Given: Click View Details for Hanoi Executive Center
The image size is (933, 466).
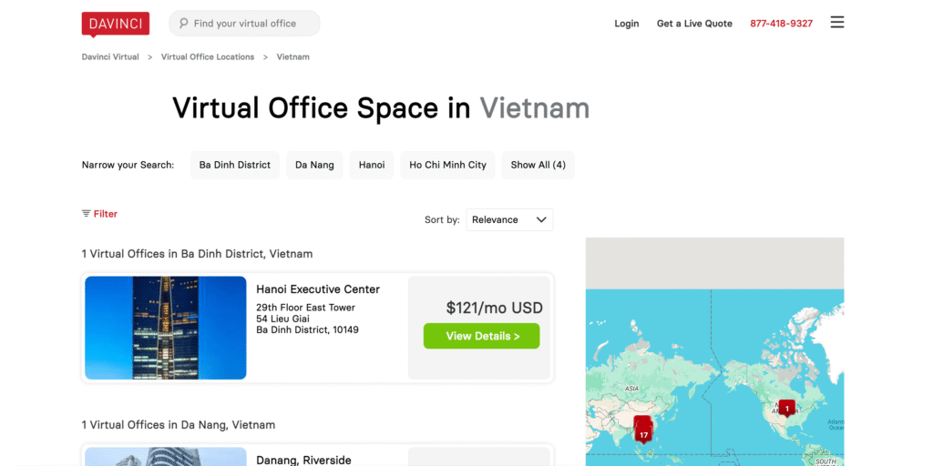Looking at the screenshot, I should [x=481, y=336].
